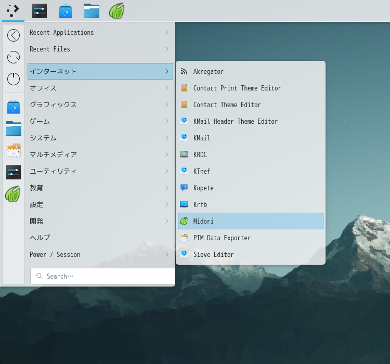Expand the グラフィックス category chevron

point(167,105)
